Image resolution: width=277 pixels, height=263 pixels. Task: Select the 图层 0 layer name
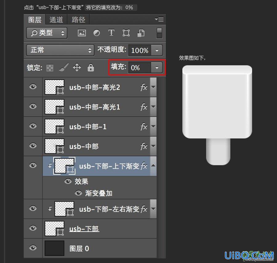[79, 249]
